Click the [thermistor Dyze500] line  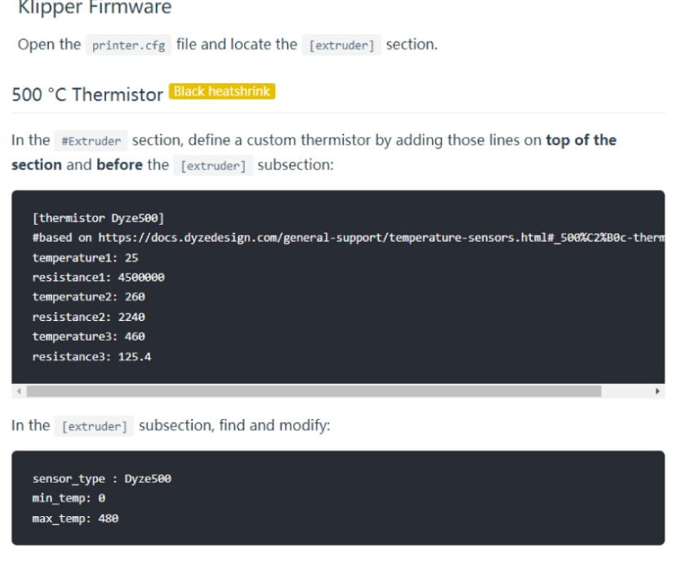(x=98, y=218)
